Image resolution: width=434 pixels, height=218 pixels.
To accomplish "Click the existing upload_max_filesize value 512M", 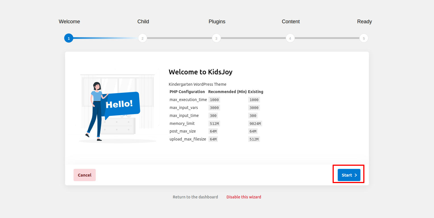I will 254,139.
